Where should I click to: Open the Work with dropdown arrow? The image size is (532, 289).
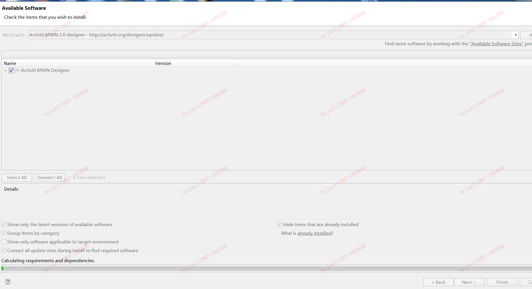pos(515,35)
